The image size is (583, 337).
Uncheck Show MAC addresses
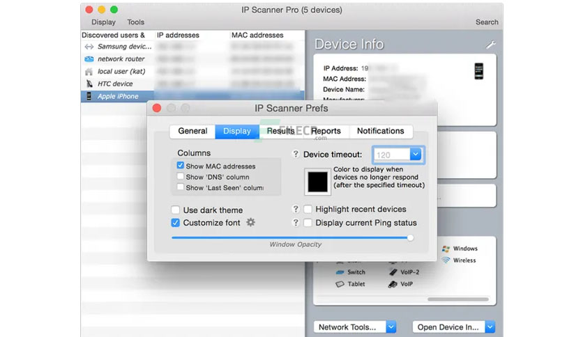(x=181, y=166)
